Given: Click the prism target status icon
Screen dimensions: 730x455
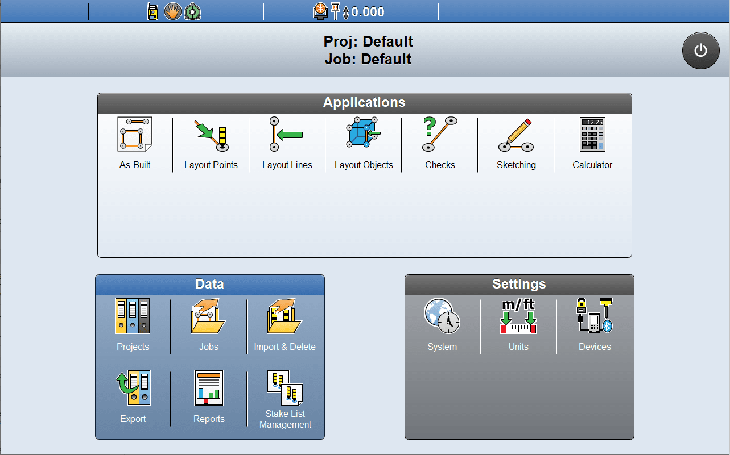Looking at the screenshot, I should (x=192, y=11).
